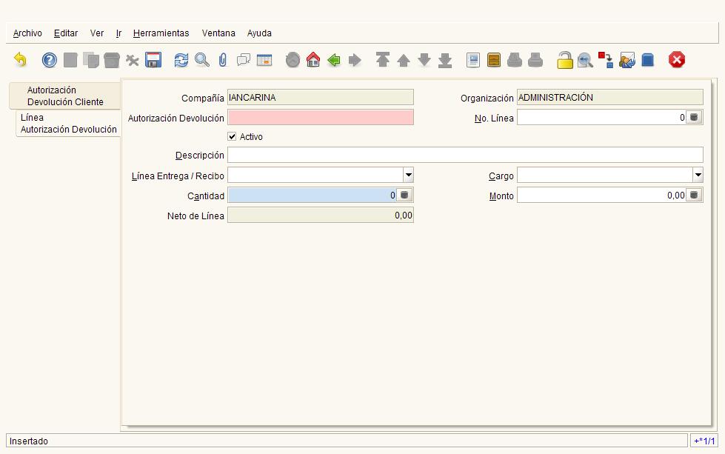
Task: Open calculator button in Monto field
Action: coord(694,195)
